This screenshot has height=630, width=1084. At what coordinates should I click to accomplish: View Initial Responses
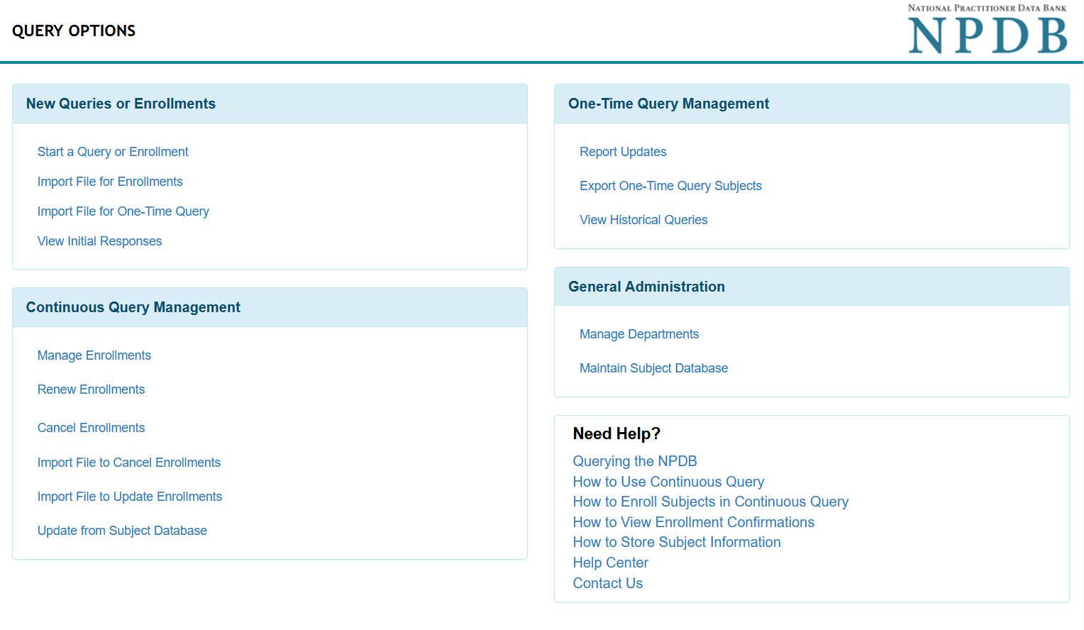click(99, 241)
